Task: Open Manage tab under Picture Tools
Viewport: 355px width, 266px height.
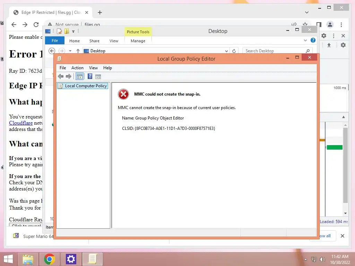Action: coord(138,41)
